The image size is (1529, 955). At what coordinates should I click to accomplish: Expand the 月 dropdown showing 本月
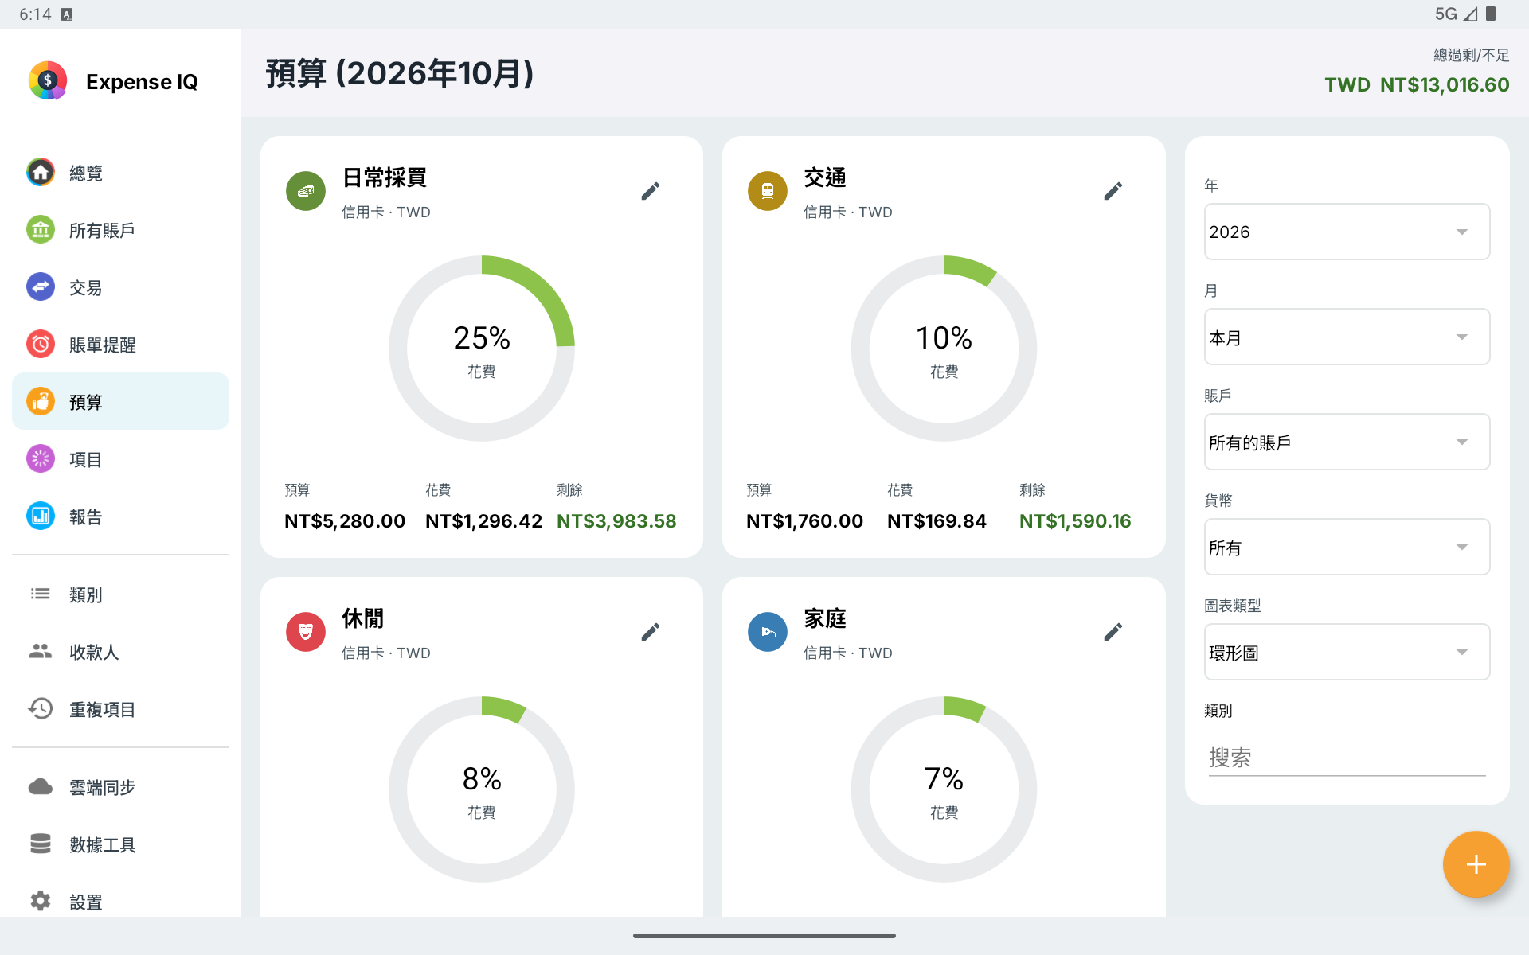coord(1347,337)
